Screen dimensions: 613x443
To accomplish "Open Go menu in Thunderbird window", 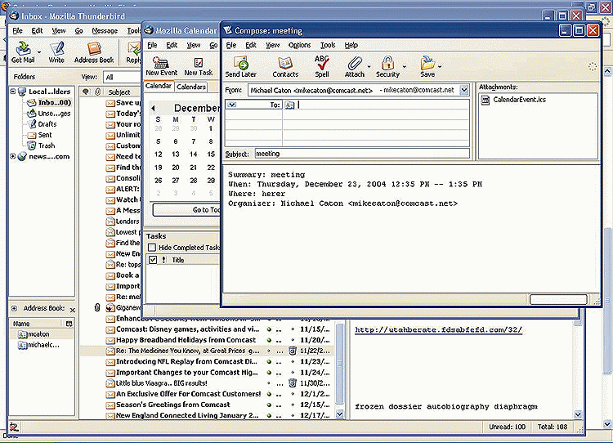I will coord(78,31).
